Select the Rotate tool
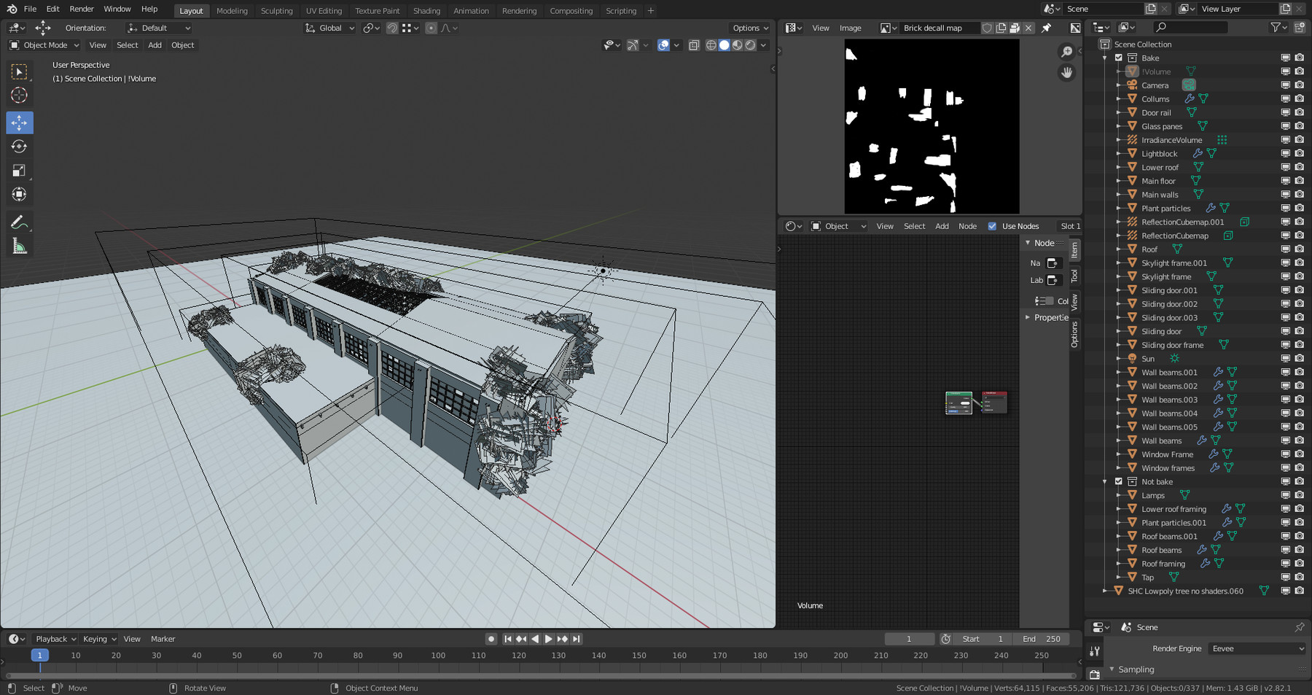This screenshot has height=695, width=1312. coord(20,147)
